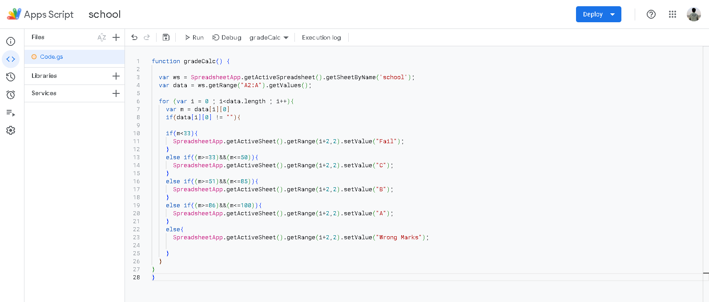
Task: Add a service with plus icon
Action: (x=116, y=93)
